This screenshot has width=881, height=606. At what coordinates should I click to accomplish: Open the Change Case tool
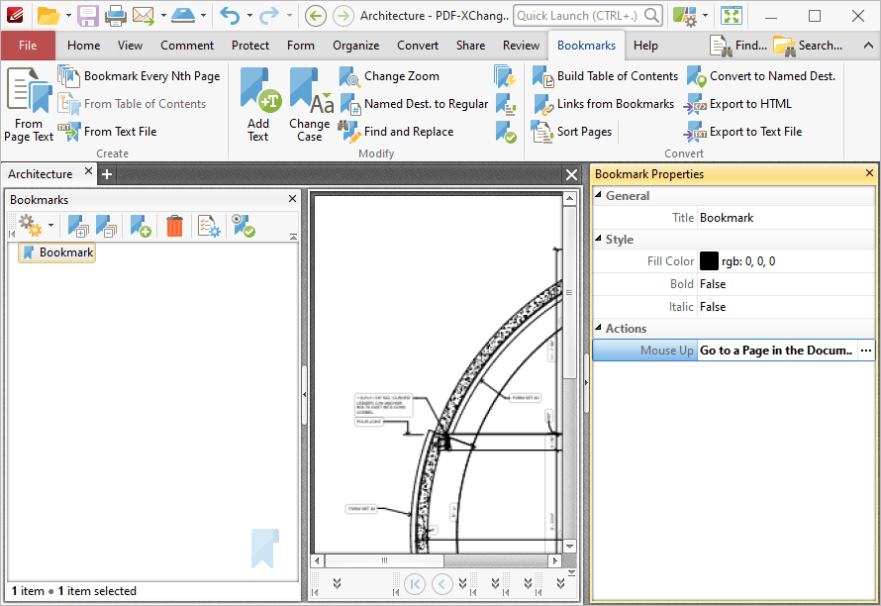click(310, 104)
